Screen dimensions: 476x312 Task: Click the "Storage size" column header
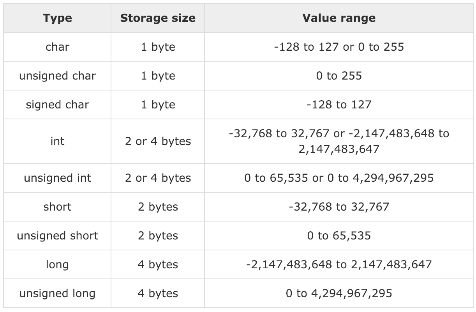[158, 18]
